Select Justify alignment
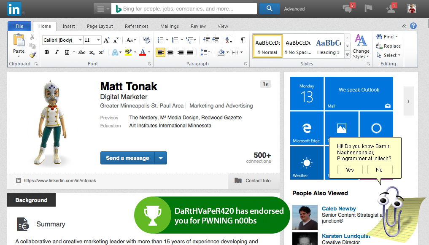The width and height of the screenshot is (429, 245). coord(190,52)
